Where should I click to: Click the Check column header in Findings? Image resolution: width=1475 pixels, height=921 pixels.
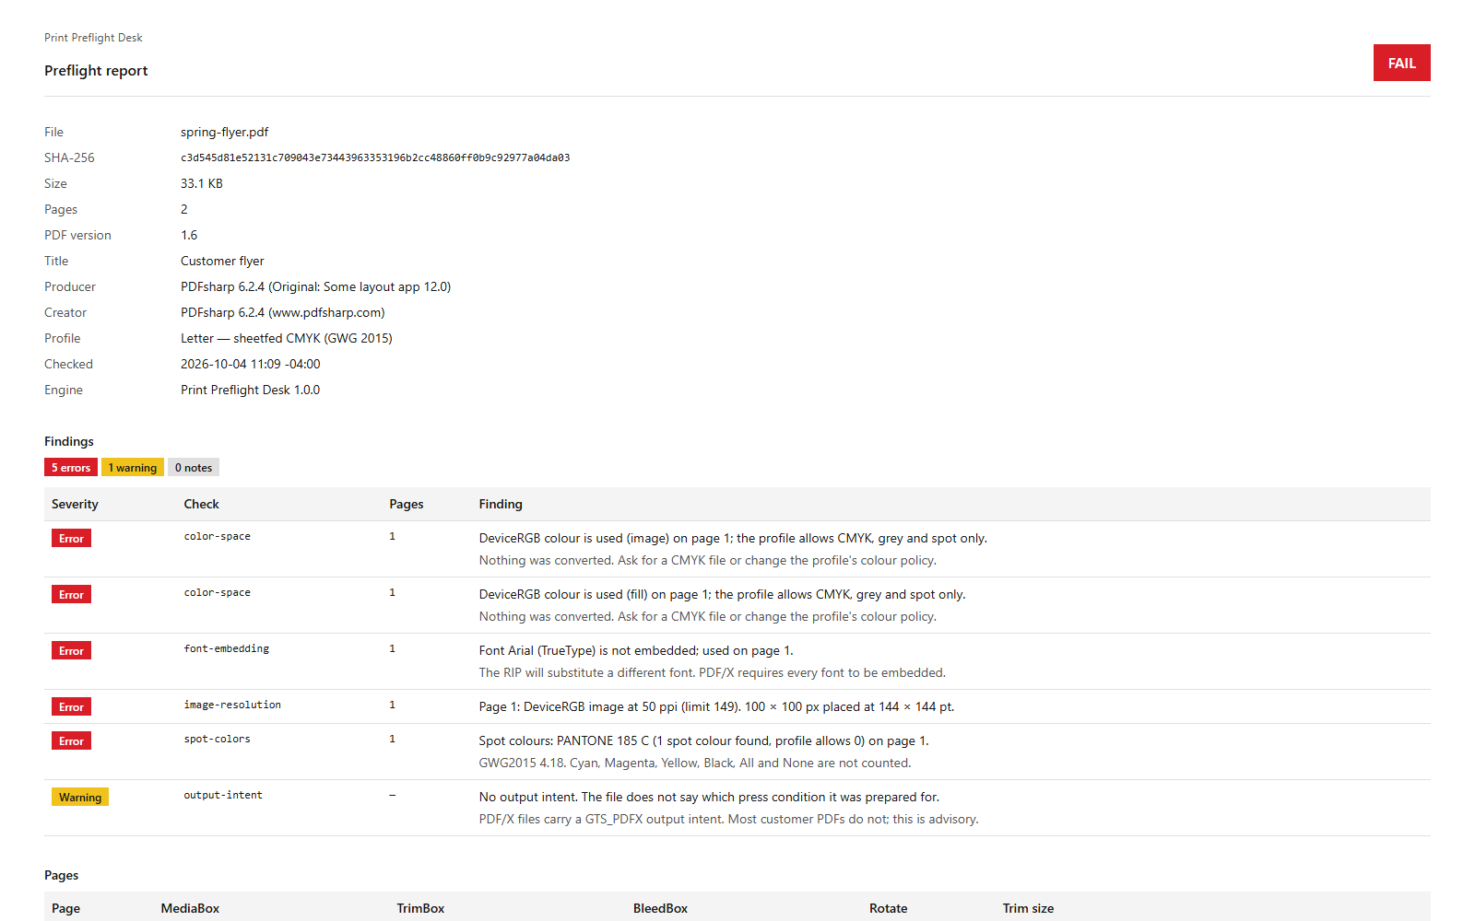pyautogui.click(x=201, y=504)
